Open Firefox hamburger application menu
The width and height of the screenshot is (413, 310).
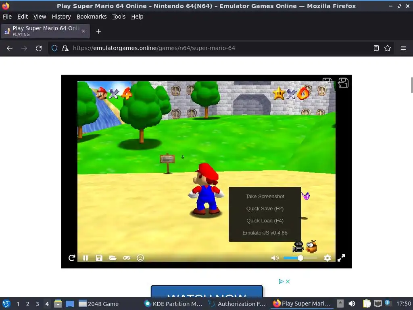(403, 48)
